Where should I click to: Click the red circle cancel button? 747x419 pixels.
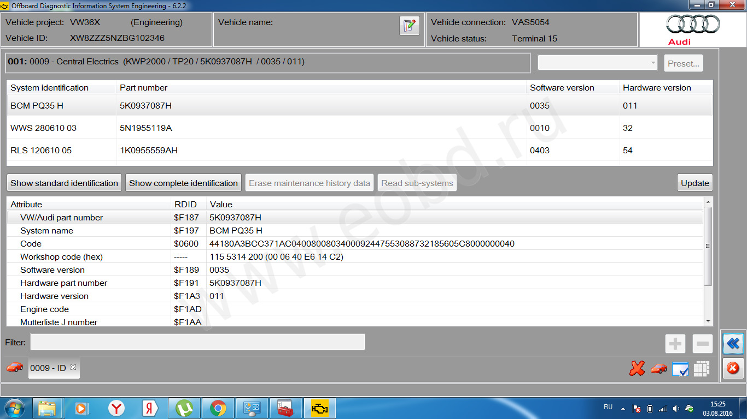point(733,368)
